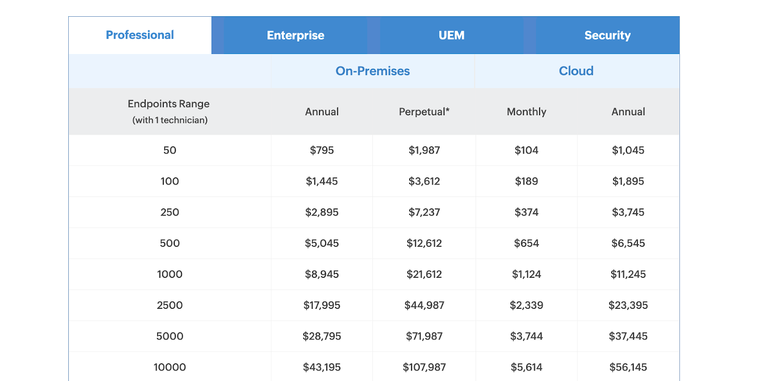Select the $17,995 price cell
Image resolution: width=764 pixels, height=381 pixels.
click(322, 305)
